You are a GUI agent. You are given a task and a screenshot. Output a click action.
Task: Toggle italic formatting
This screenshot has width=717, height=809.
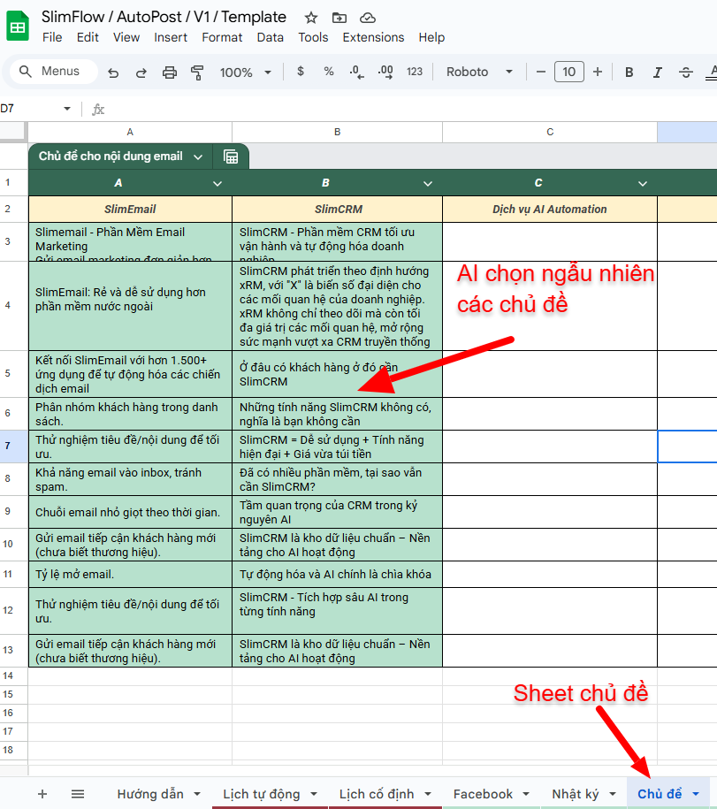(657, 72)
